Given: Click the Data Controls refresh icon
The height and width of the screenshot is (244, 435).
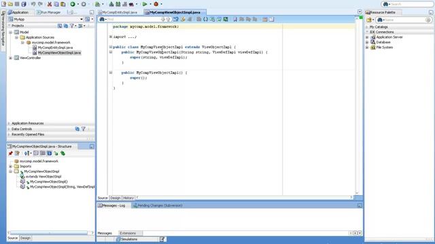Looking at the screenshot, I should [77, 129].
